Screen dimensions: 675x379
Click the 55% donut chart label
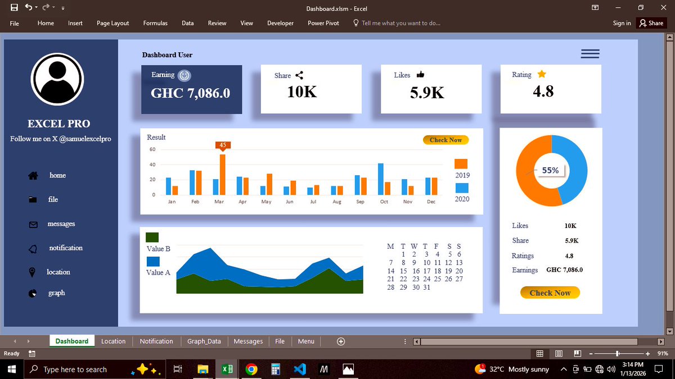tap(550, 170)
